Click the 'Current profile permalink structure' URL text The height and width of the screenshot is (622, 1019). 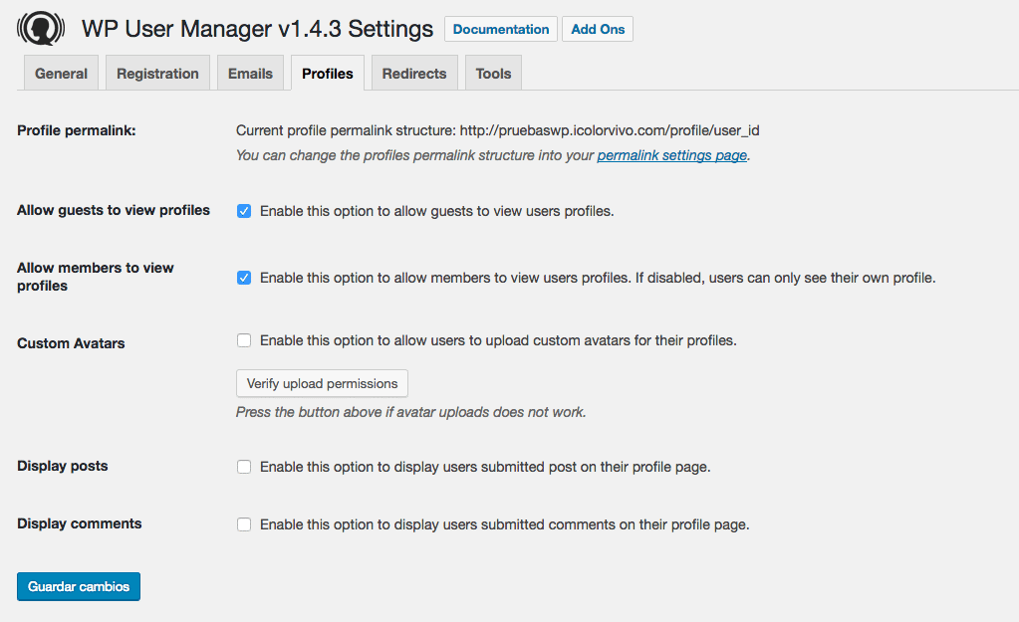[609, 130]
